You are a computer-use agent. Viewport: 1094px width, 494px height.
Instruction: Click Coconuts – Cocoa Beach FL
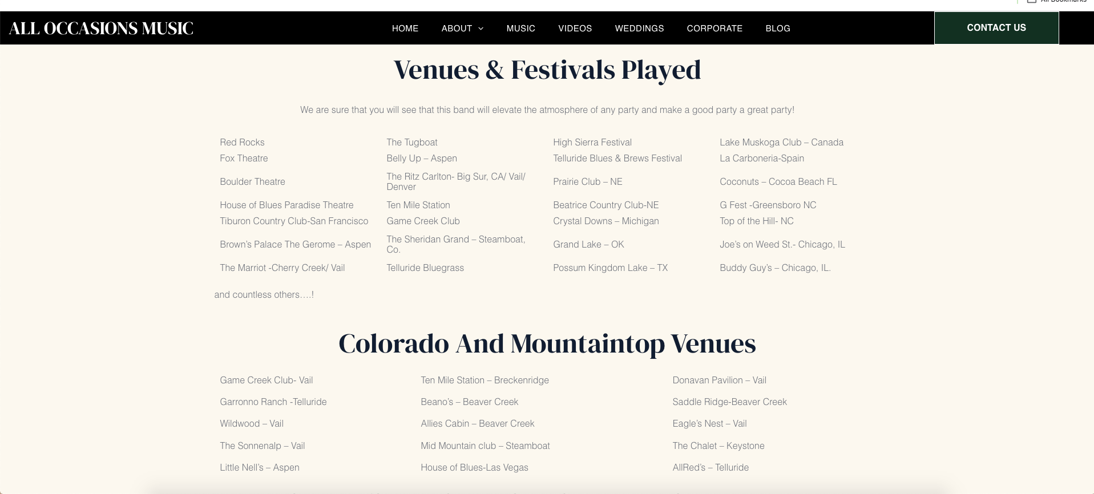coord(778,181)
